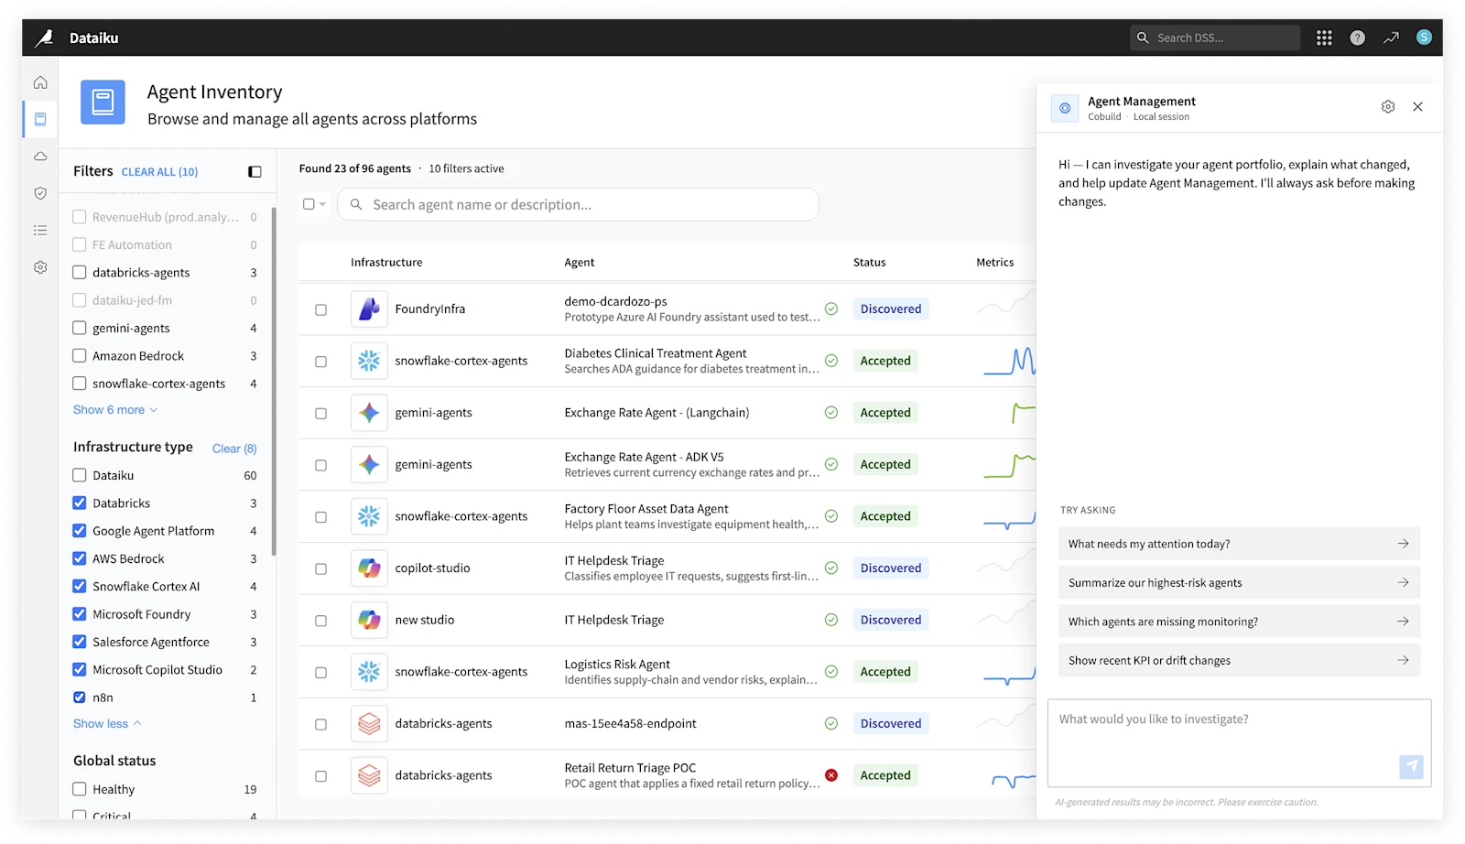
Task: Ask Show recent KPI or drift changes
Action: pyautogui.click(x=1239, y=660)
